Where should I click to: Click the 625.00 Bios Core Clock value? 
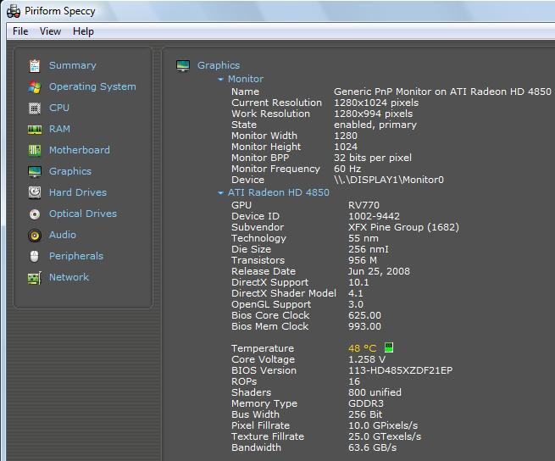coord(364,315)
